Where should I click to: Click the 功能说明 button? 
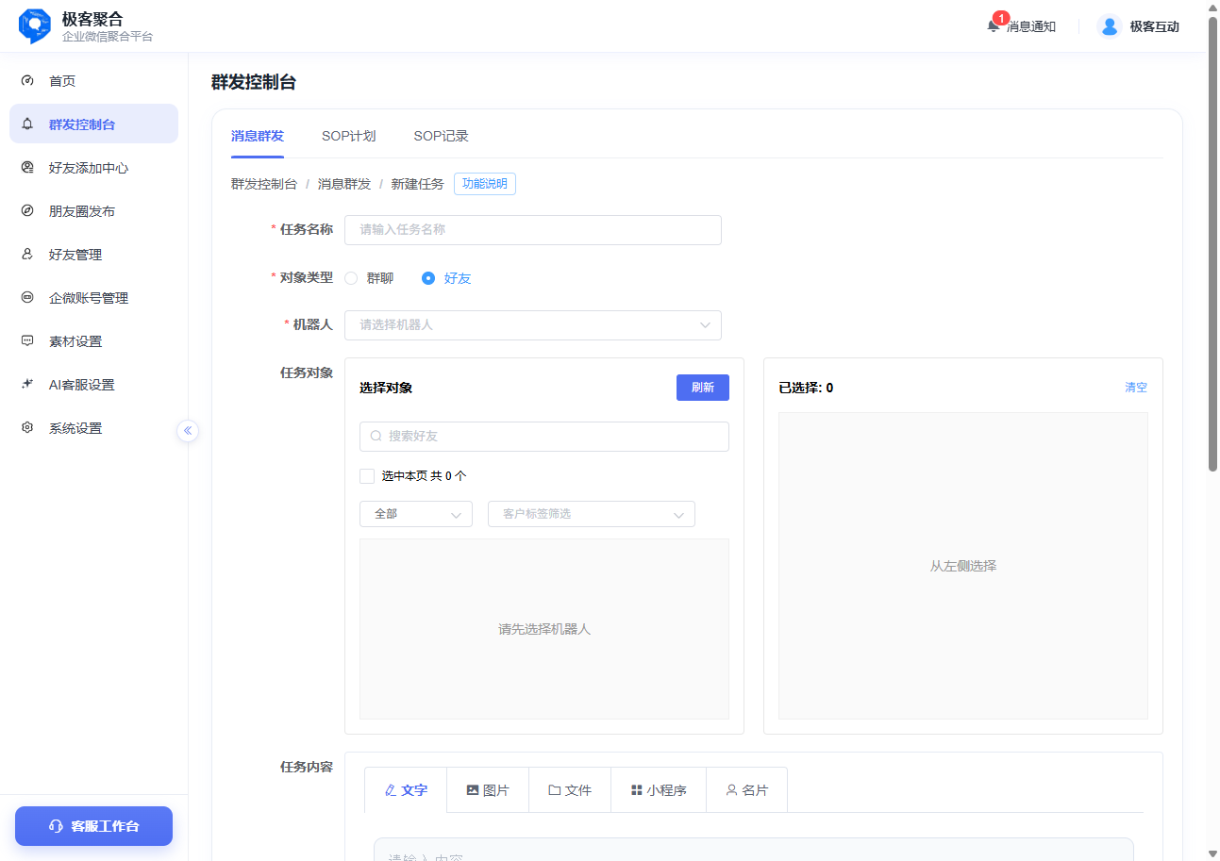tap(485, 184)
